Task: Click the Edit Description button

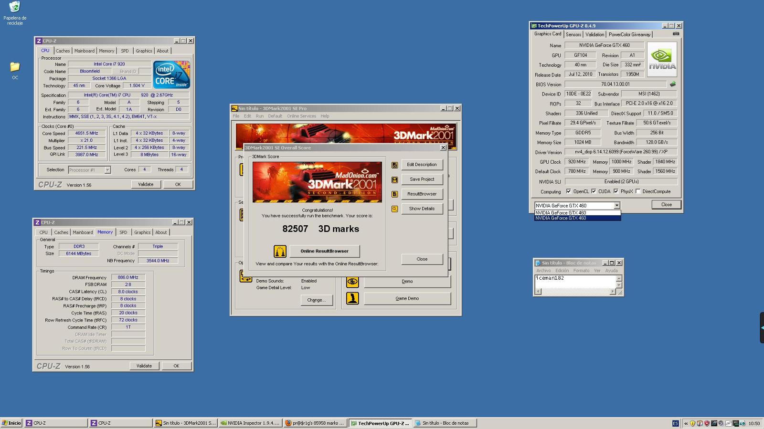Action: coord(422,165)
